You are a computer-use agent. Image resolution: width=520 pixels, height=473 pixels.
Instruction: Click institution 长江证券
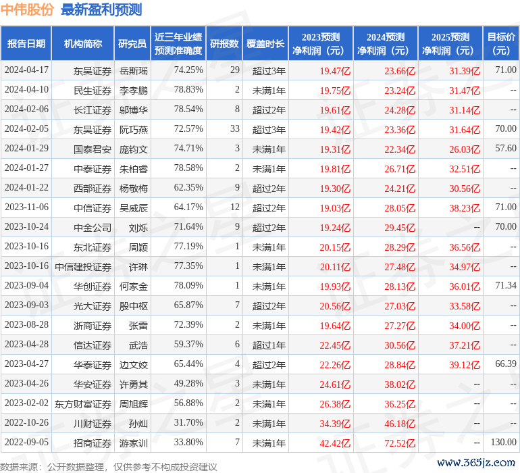93,110
